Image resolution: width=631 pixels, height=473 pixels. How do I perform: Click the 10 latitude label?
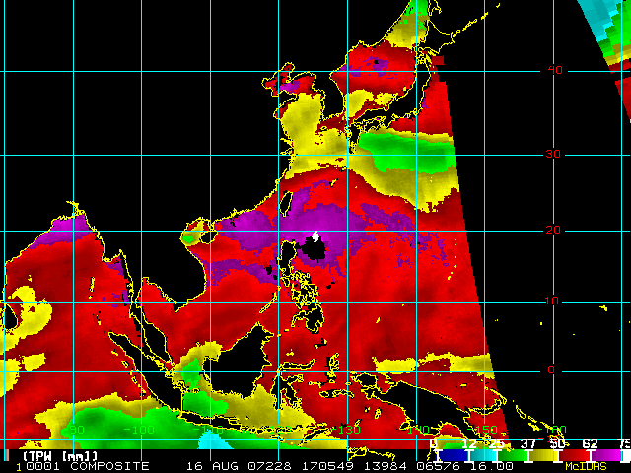[x=552, y=301]
